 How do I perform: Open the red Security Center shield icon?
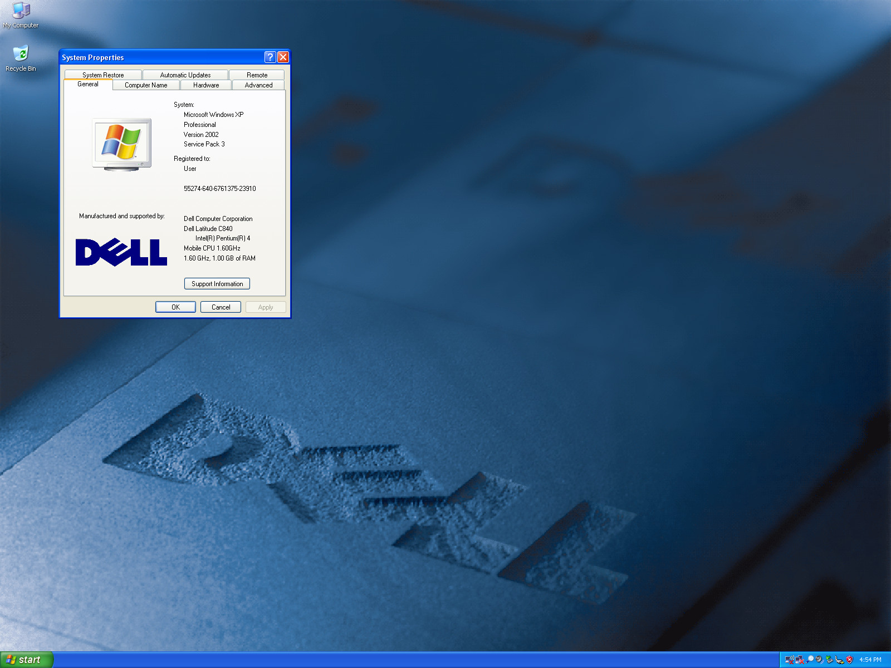849,660
